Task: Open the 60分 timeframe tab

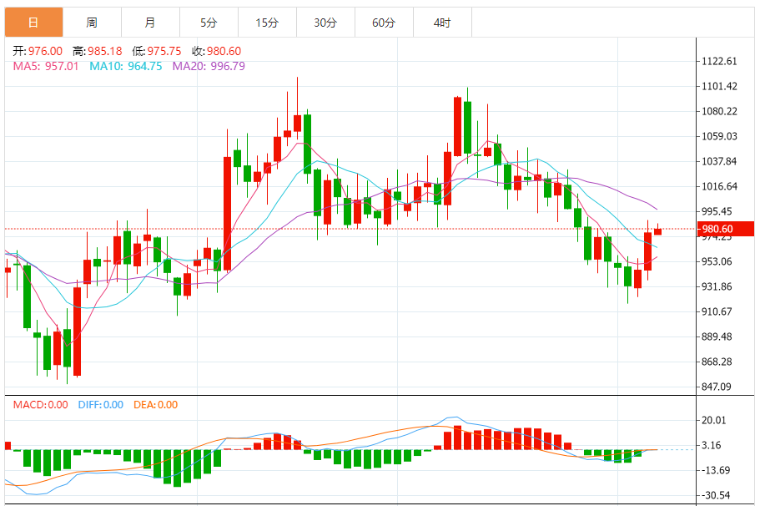Action: coord(384,23)
